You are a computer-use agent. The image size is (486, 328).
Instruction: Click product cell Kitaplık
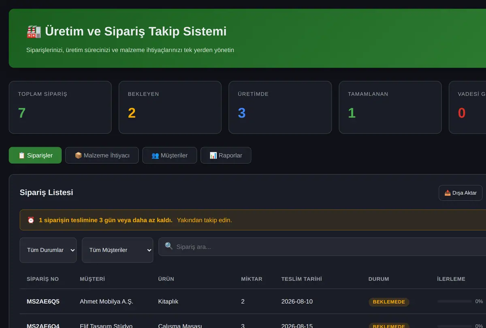tap(168, 302)
